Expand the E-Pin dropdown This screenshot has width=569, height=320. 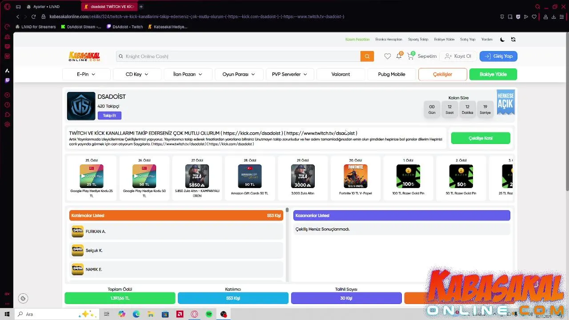[86, 74]
